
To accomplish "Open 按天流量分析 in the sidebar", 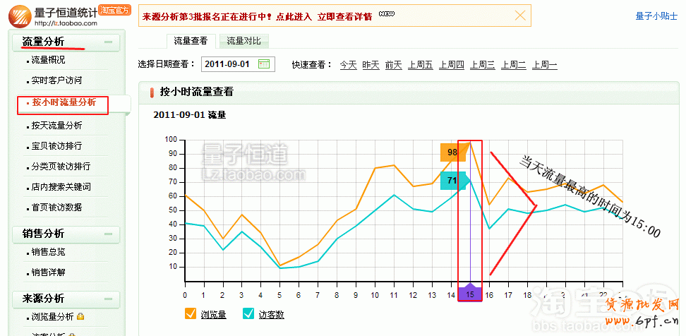I will (56, 126).
